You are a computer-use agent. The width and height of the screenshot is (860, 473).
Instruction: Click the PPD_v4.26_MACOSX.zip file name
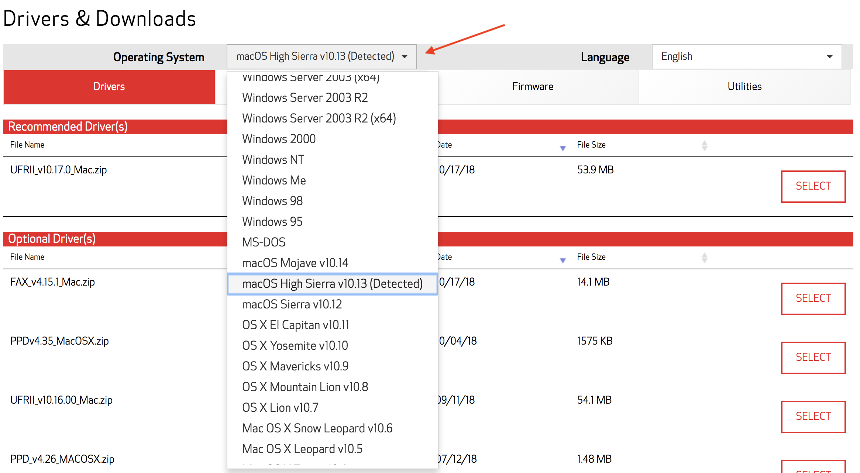(62, 459)
